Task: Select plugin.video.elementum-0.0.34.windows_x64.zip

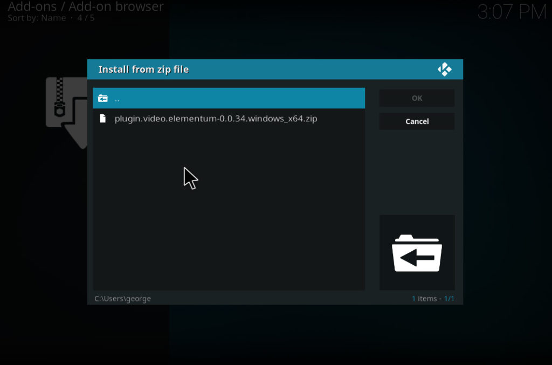Action: (216, 118)
